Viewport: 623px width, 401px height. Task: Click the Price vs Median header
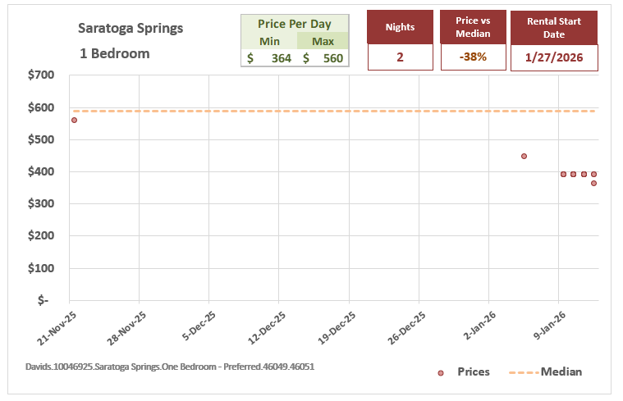point(473,27)
